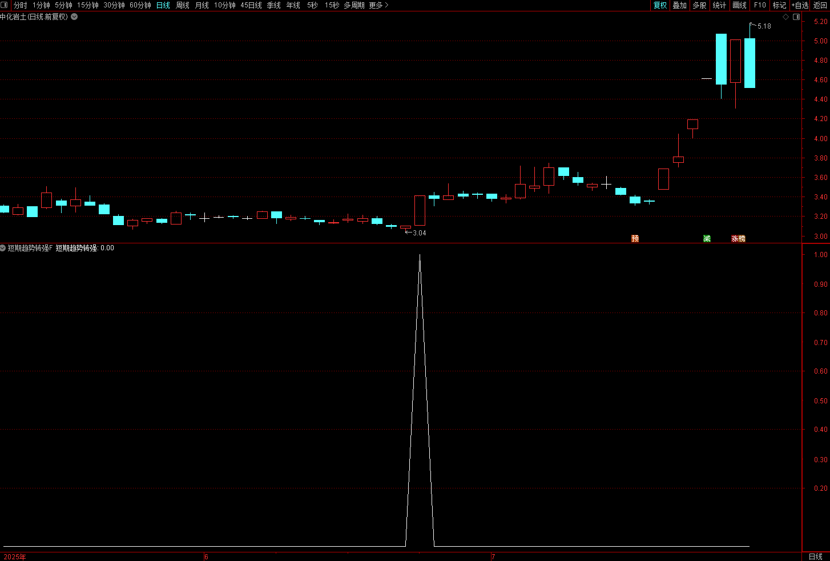
Task: Switch to 月线 monthly chart
Action: (x=202, y=5)
